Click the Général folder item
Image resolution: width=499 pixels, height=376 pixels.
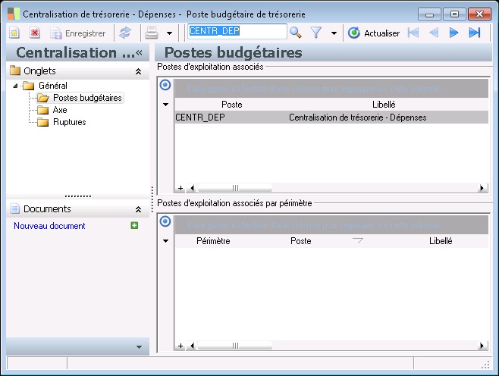click(x=53, y=86)
